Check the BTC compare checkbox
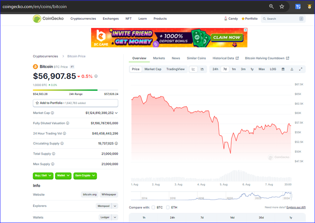The height and width of the screenshot is (223, 315). (153, 207)
